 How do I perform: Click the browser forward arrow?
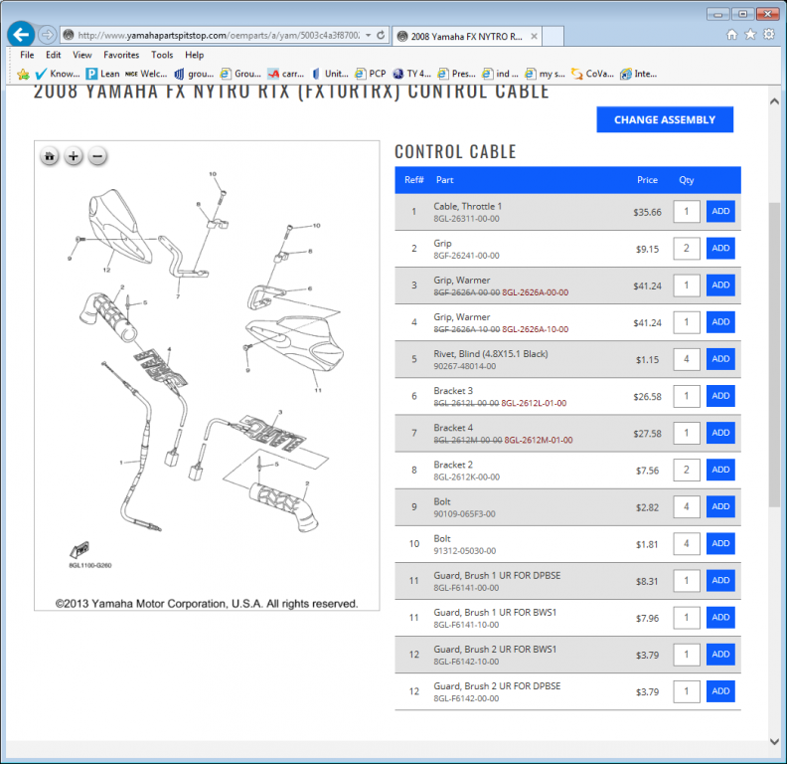[47, 35]
